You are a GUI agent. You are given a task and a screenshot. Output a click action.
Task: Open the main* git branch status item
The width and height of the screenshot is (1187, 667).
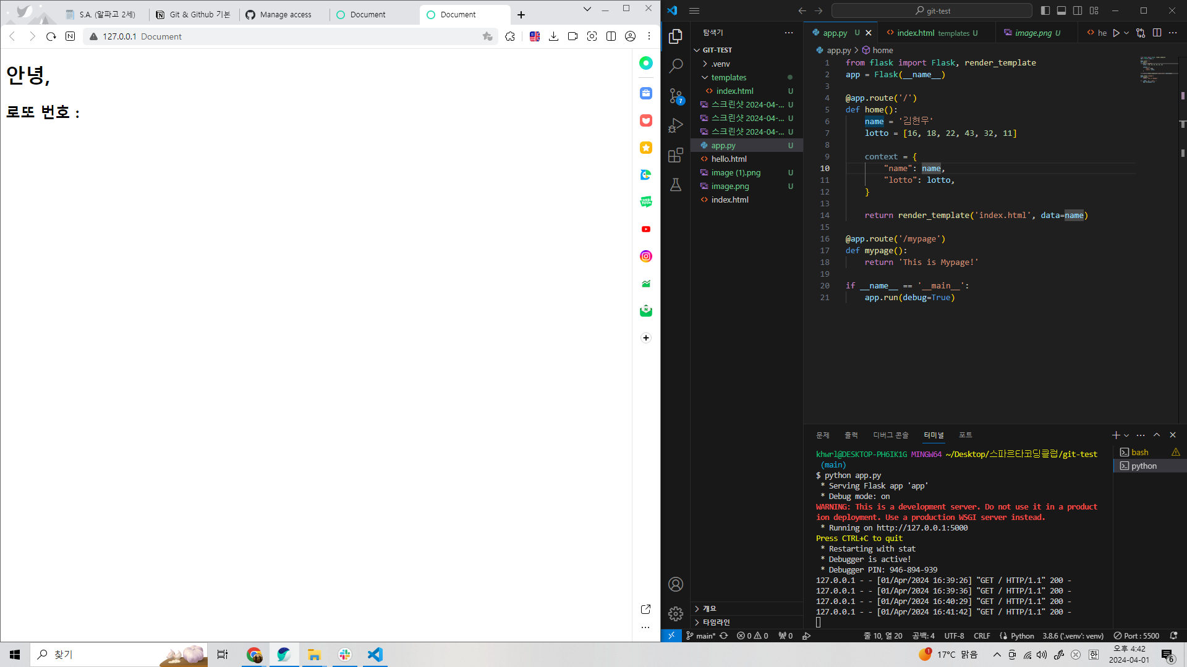click(700, 636)
